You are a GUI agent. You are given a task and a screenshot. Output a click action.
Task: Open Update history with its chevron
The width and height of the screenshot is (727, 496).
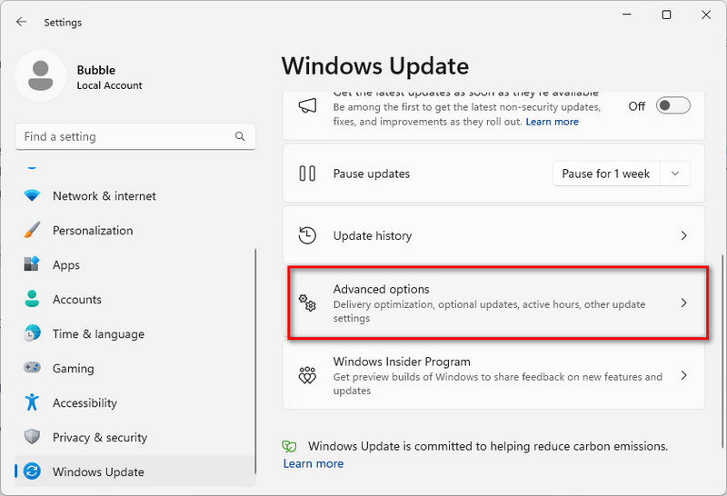pos(684,235)
